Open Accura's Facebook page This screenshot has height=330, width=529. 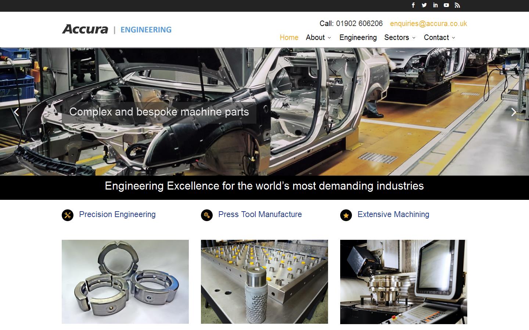click(413, 5)
